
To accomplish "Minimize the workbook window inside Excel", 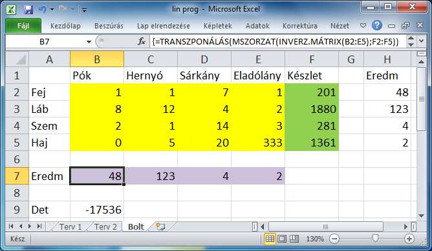I will [391, 26].
